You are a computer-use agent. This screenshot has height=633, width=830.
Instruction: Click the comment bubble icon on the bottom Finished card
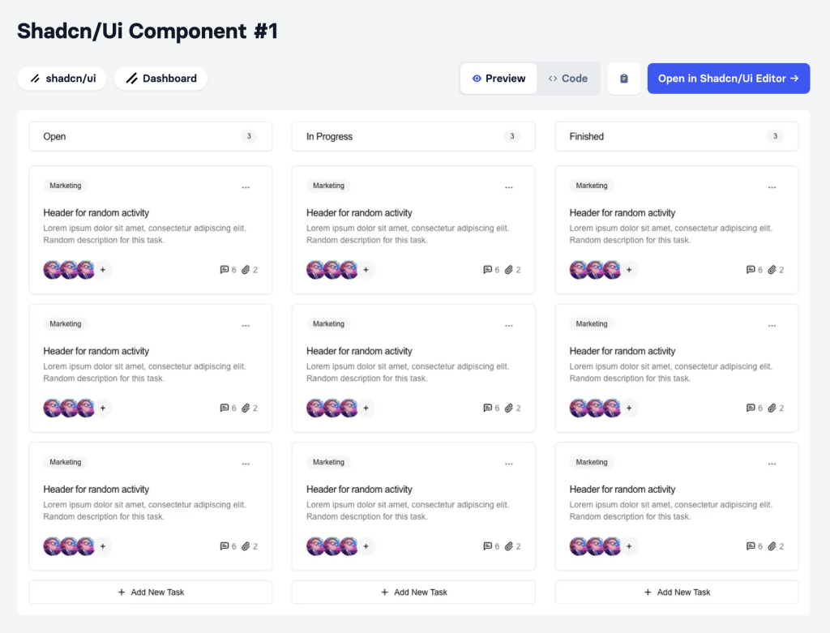tap(751, 546)
